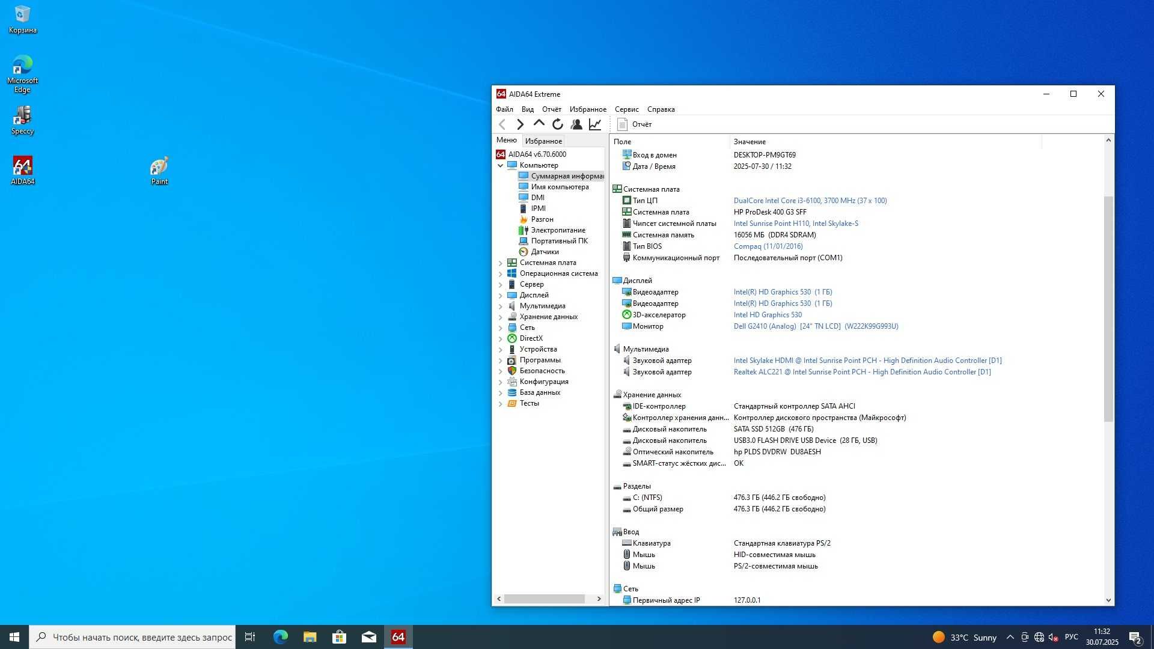Open the Intel Skylake HDMI audio link
This screenshot has height=649, width=1154.
(867, 361)
